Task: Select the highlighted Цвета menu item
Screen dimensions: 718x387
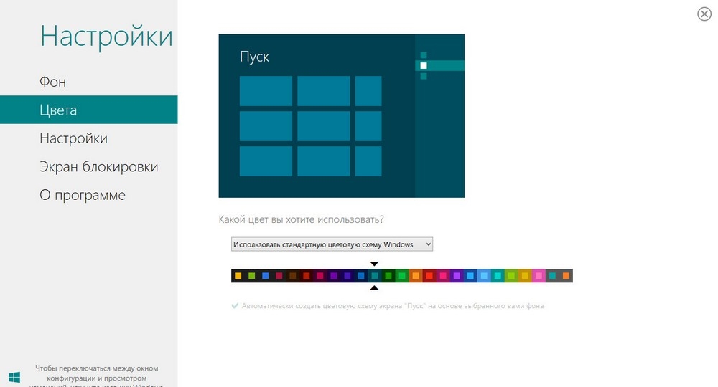Action: (89, 110)
